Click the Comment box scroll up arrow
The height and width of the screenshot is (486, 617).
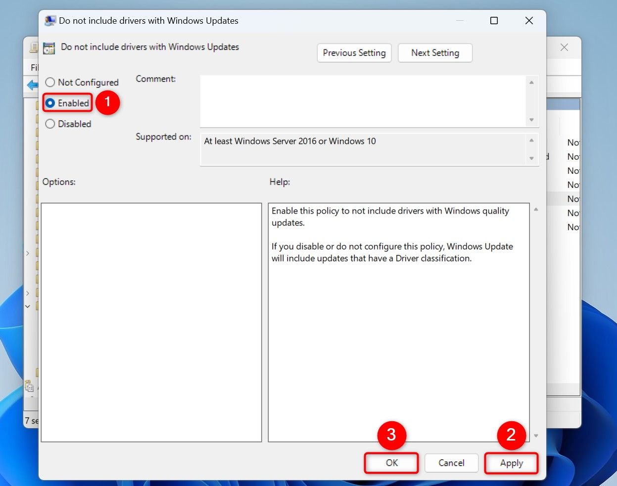tap(531, 83)
